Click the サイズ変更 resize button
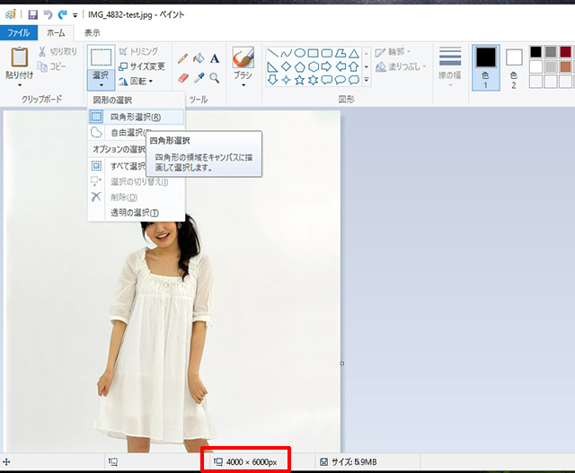This screenshot has height=473, width=575. tap(142, 66)
